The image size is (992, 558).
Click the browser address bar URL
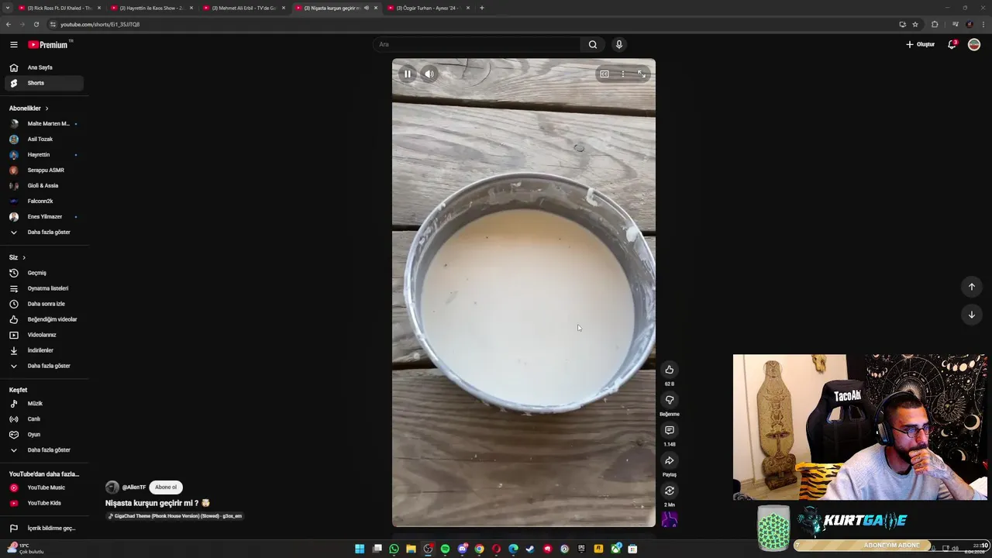[100, 24]
